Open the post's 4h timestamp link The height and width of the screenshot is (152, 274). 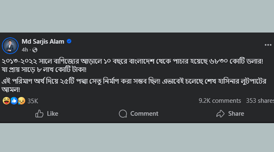(25, 50)
